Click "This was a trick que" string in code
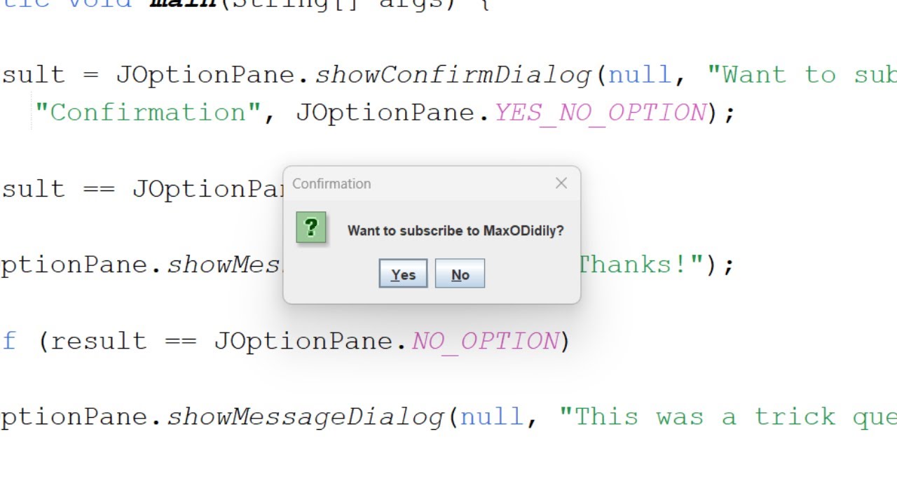The image size is (897, 504). pos(728,416)
